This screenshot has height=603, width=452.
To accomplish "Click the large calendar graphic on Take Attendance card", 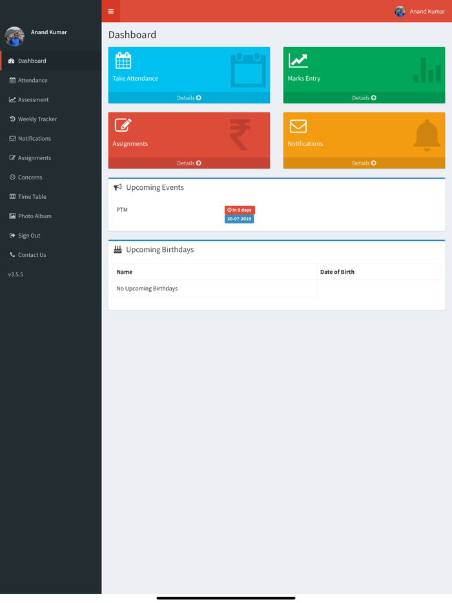I will [x=248, y=70].
